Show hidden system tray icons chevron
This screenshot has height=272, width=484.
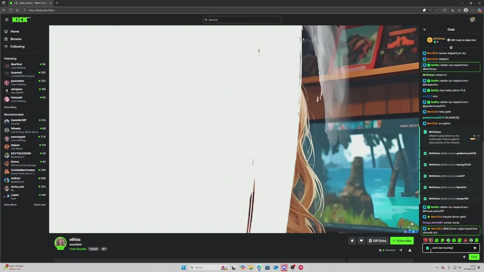coord(437,267)
